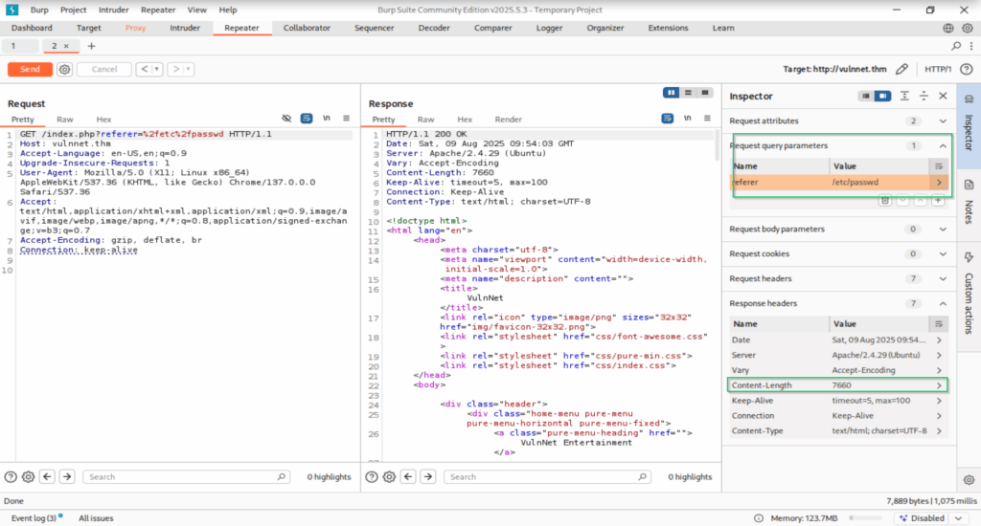
Task: Go forward to next request in history
Action: 176,70
